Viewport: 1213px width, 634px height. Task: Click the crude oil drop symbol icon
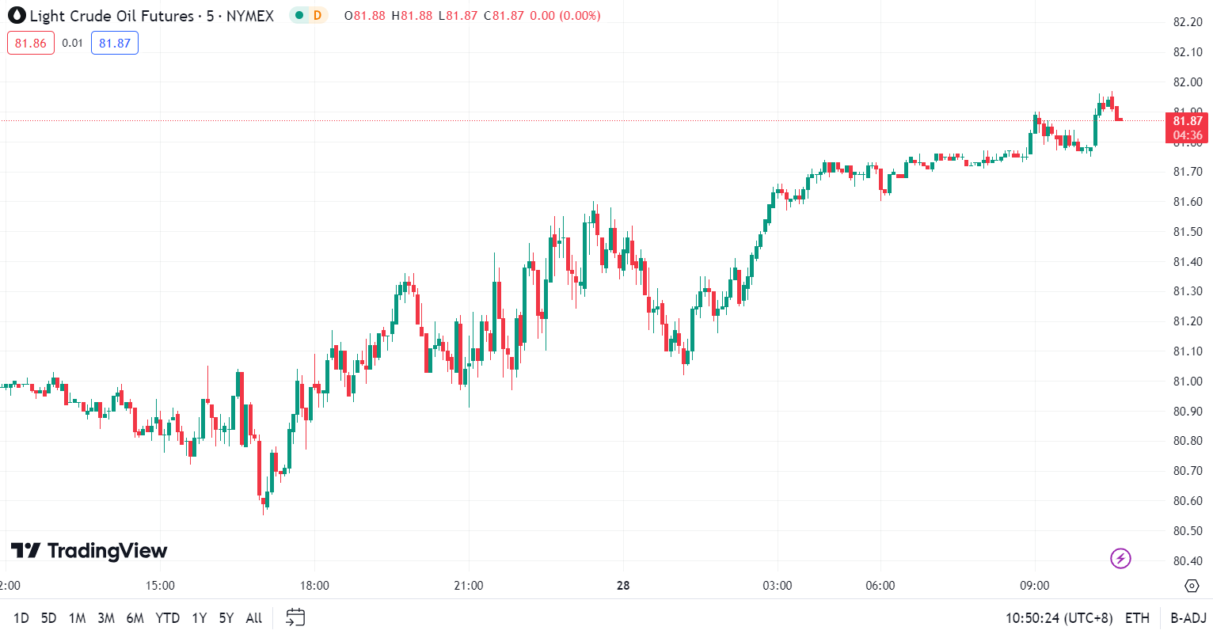tap(17, 16)
